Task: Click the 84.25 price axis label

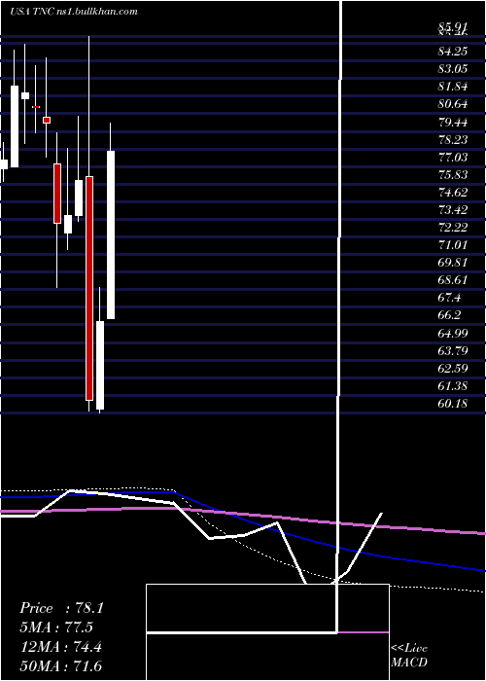Action: [453, 52]
